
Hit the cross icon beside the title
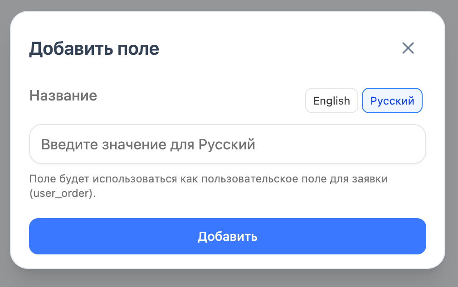point(408,48)
